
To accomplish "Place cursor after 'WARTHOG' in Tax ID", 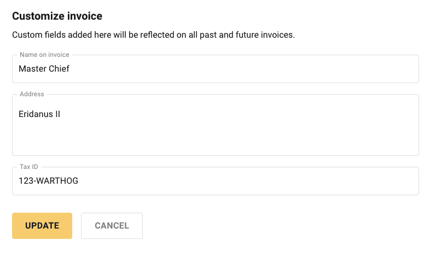I will (x=79, y=181).
